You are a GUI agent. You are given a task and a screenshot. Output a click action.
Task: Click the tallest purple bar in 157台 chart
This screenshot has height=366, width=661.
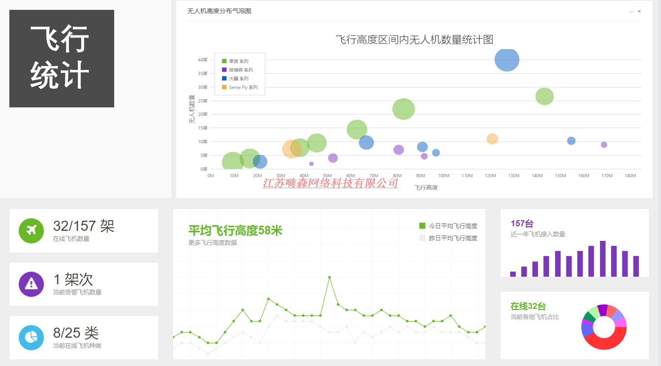click(602, 259)
